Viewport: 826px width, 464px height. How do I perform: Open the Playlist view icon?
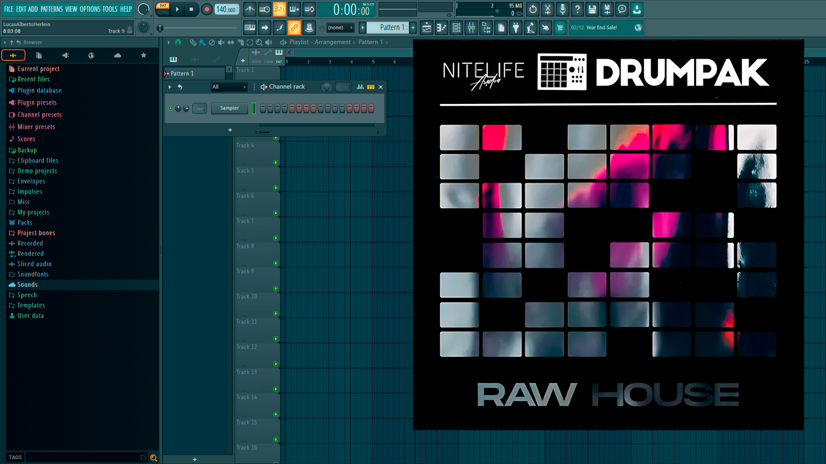point(427,27)
